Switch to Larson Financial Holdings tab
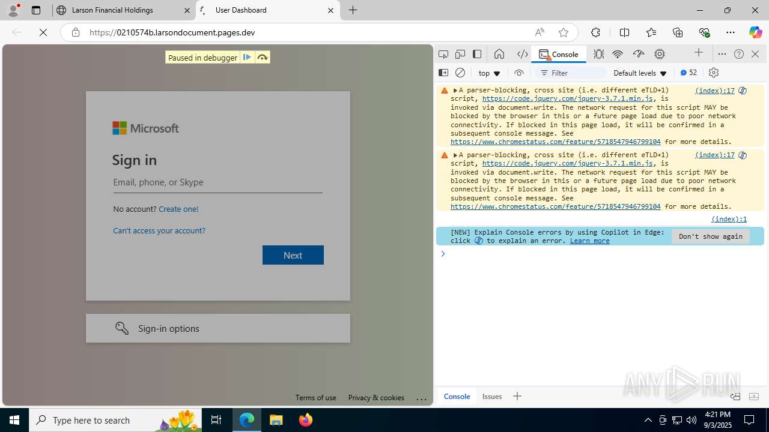The width and height of the screenshot is (769, 432). coord(124,10)
